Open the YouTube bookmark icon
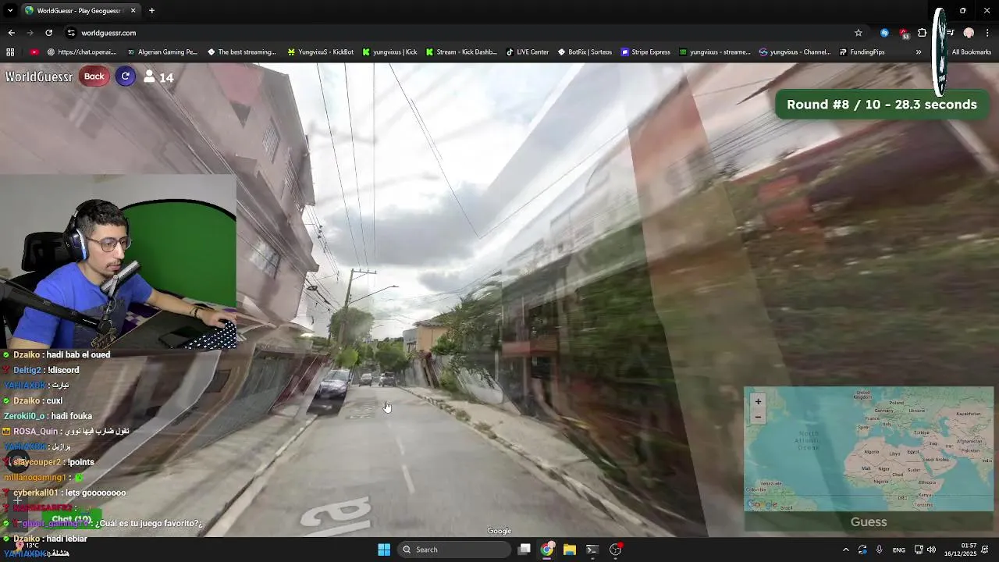The width and height of the screenshot is (999, 562). pyautogui.click(x=34, y=52)
